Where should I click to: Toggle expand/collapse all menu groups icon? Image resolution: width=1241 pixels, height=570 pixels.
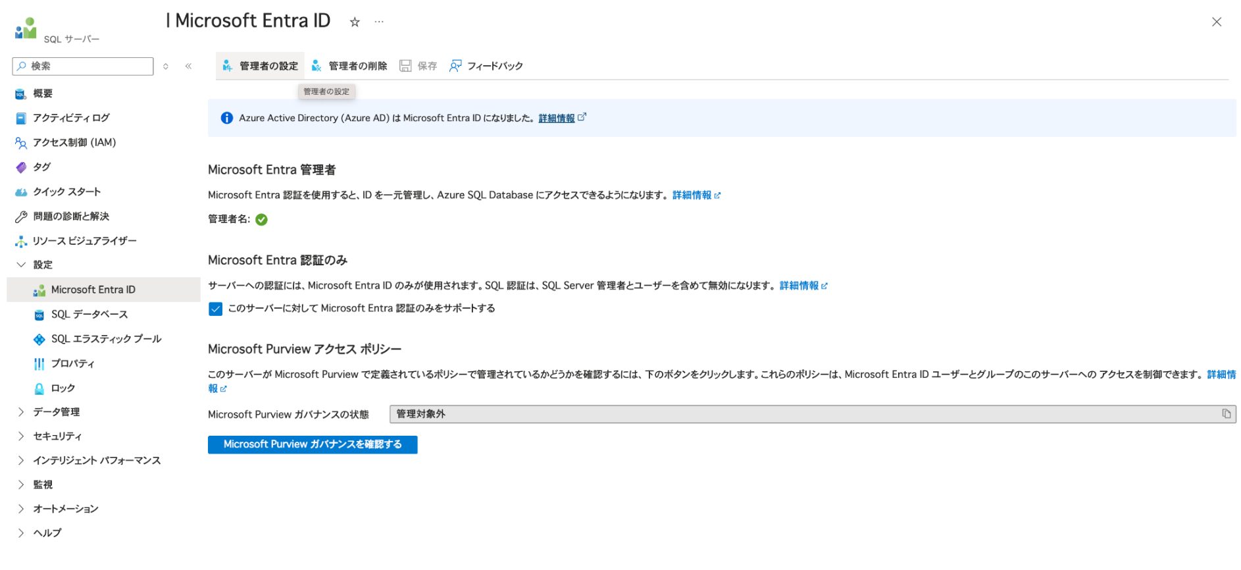166,66
